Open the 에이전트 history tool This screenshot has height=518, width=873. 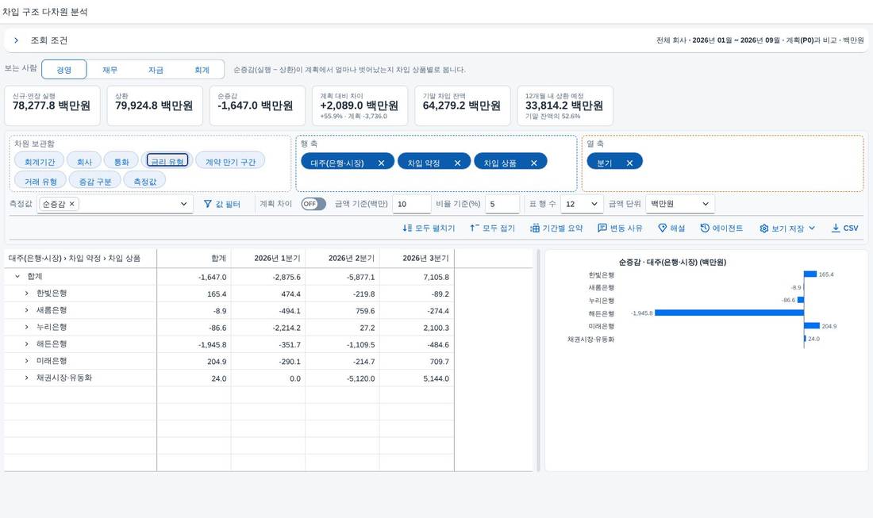click(x=721, y=228)
